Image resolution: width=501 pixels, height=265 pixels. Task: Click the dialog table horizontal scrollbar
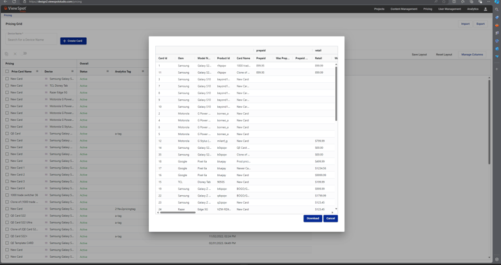pos(177,213)
